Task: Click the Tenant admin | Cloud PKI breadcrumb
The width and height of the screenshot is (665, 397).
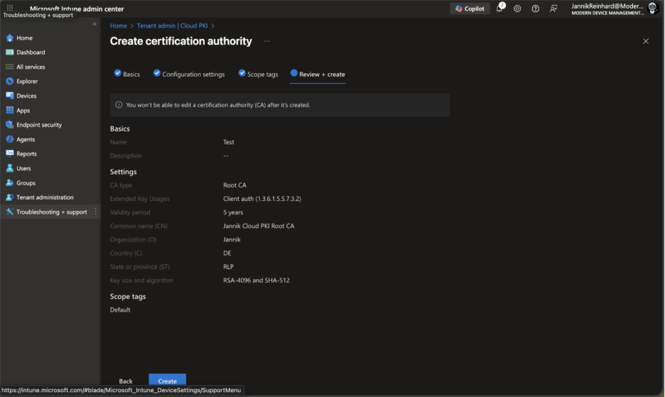Action: [x=172, y=26]
